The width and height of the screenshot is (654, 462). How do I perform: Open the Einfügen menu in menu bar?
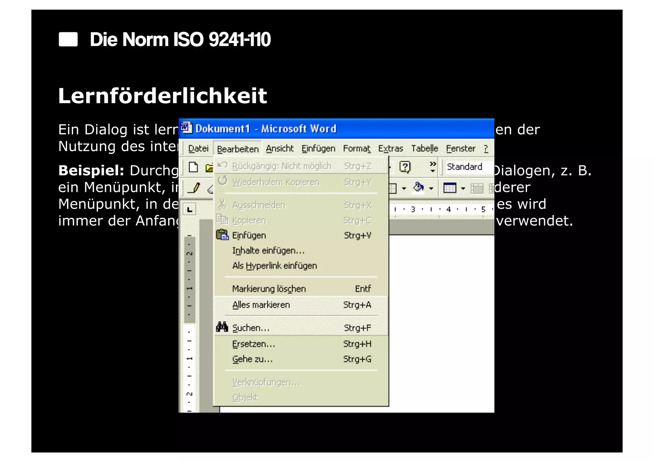[x=318, y=148]
